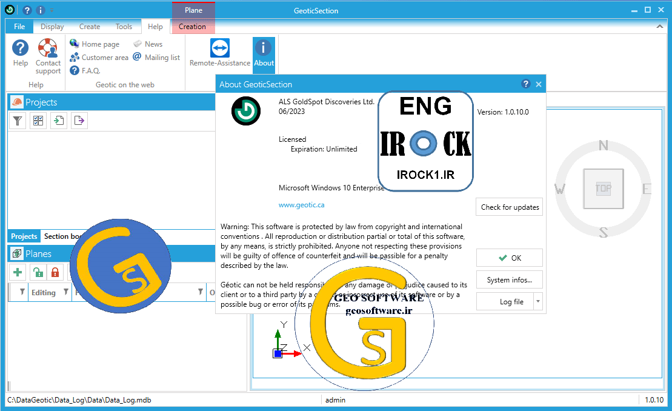Select the Projects bottom tab

coord(24,236)
